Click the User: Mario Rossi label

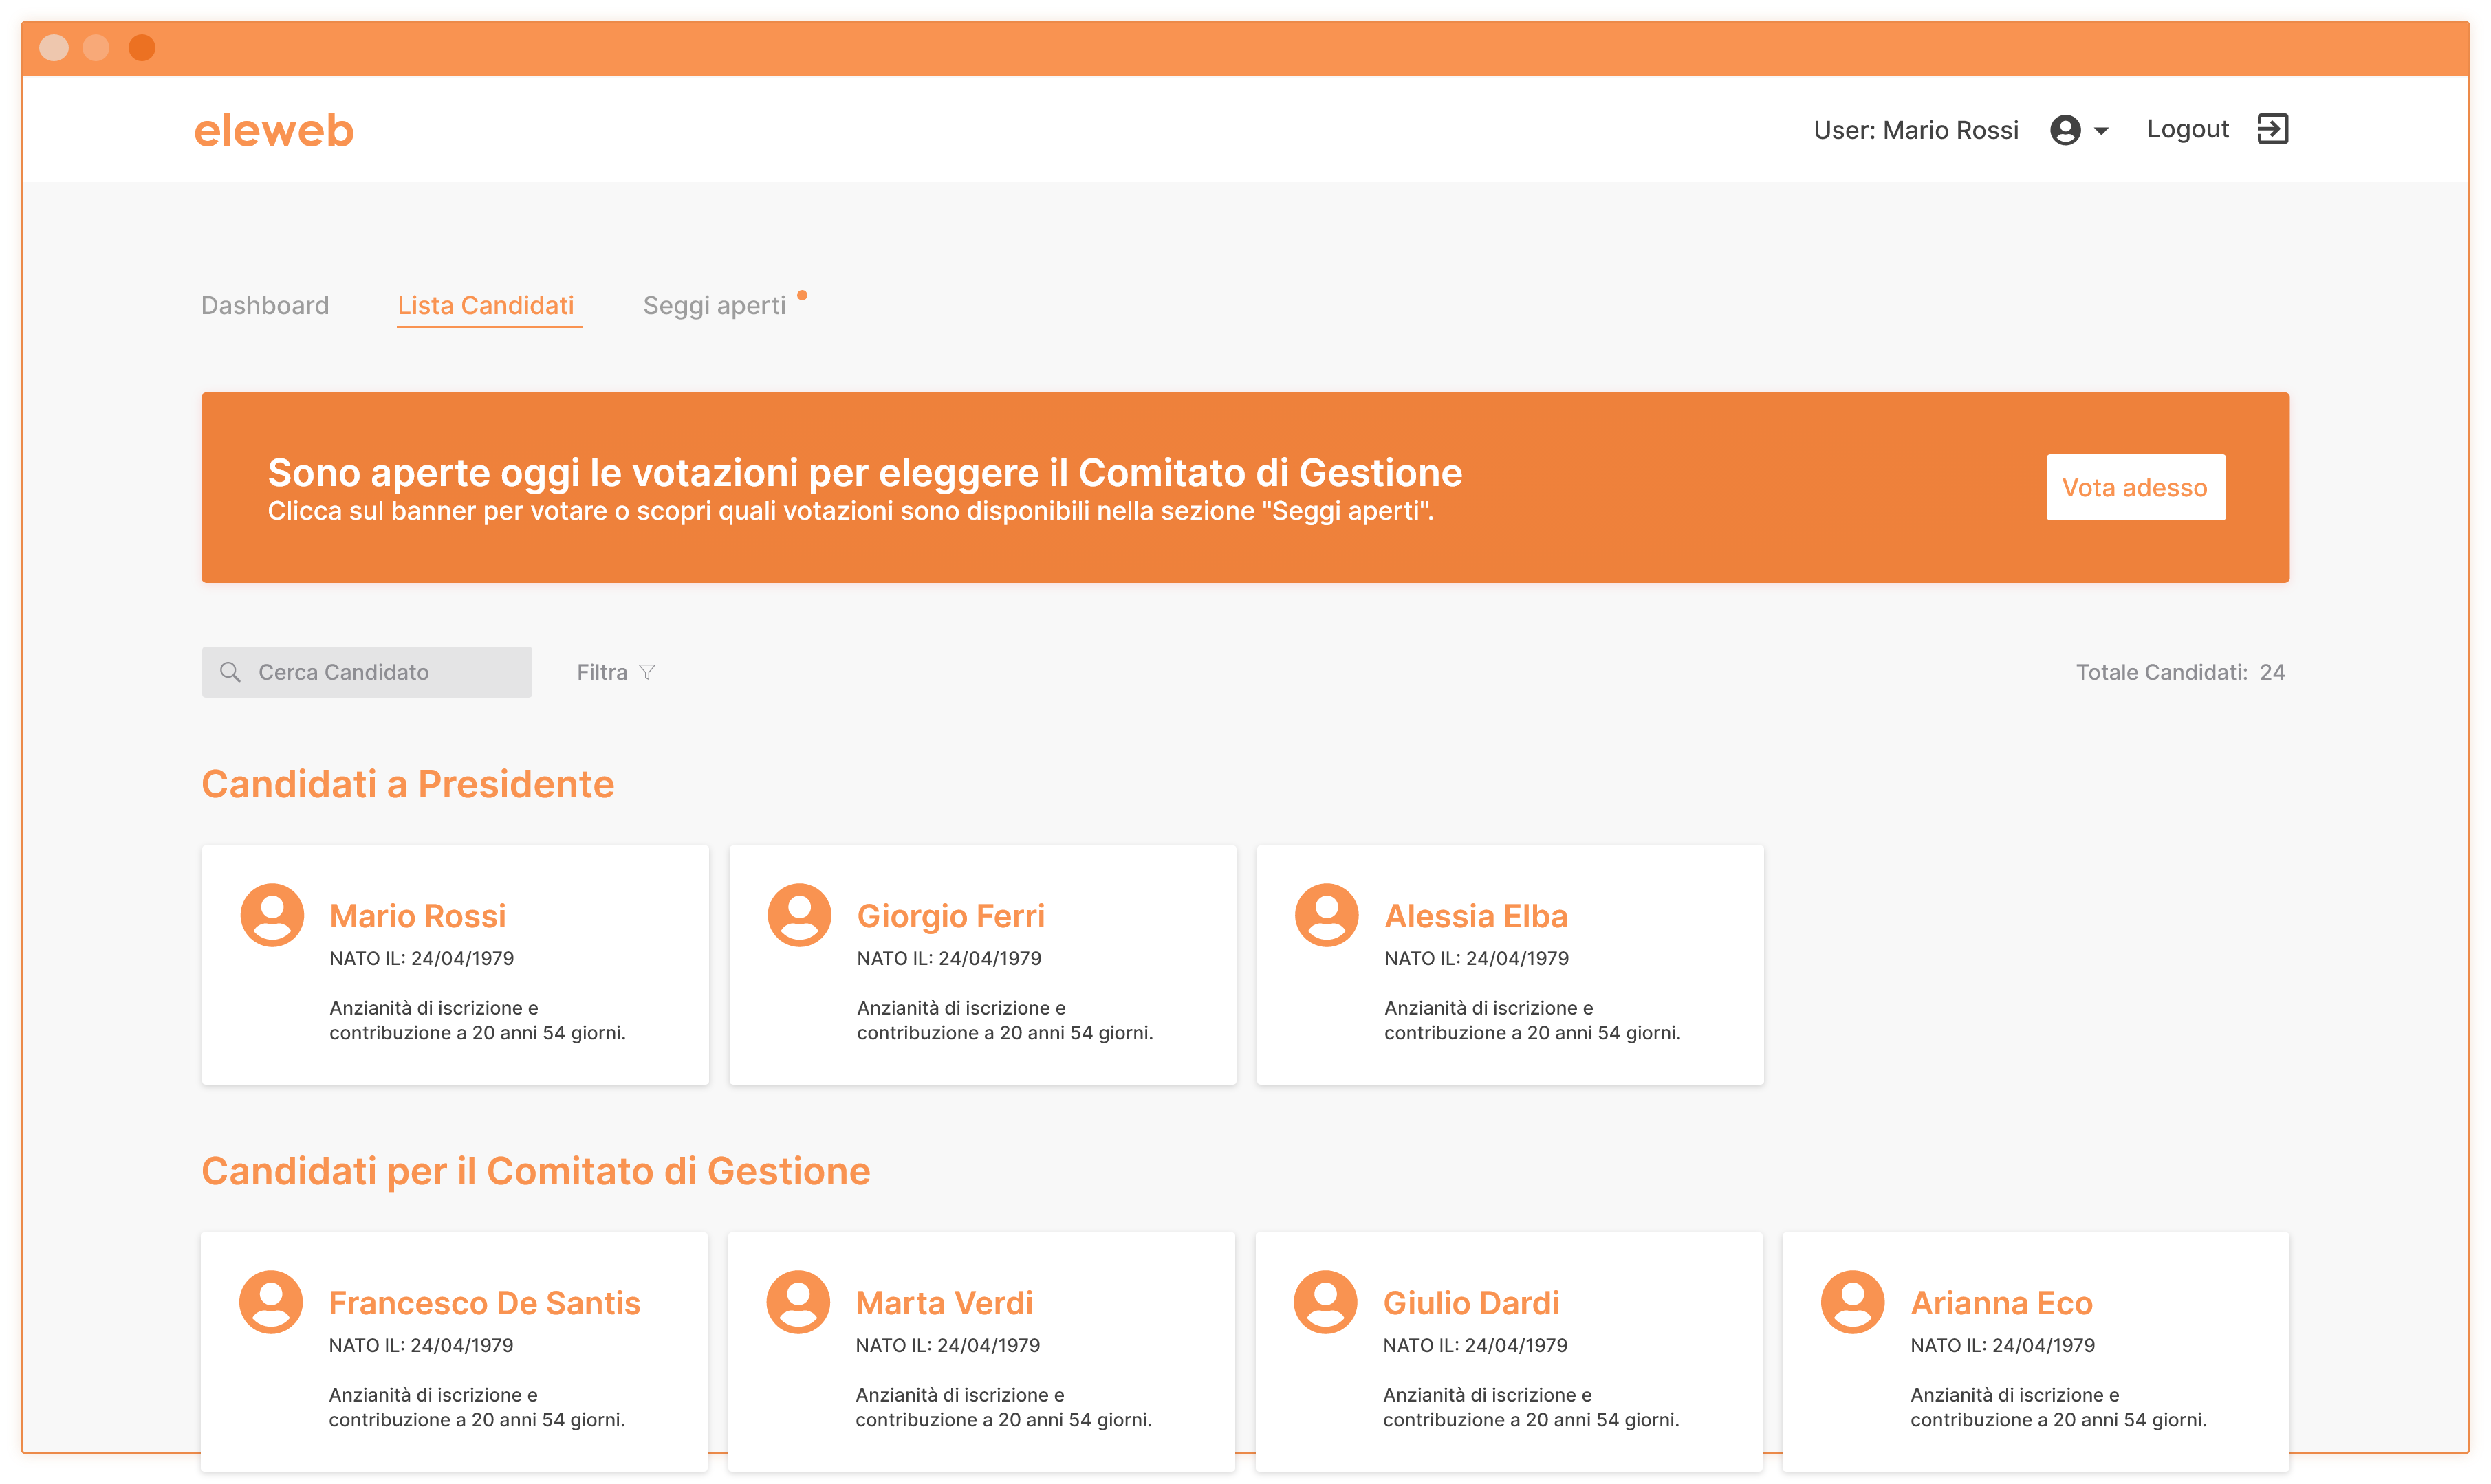point(1916,130)
